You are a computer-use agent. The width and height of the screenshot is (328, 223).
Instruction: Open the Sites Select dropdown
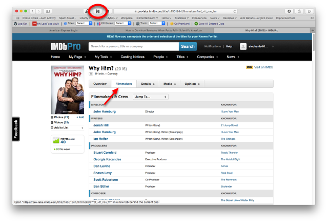click(x=84, y=24)
